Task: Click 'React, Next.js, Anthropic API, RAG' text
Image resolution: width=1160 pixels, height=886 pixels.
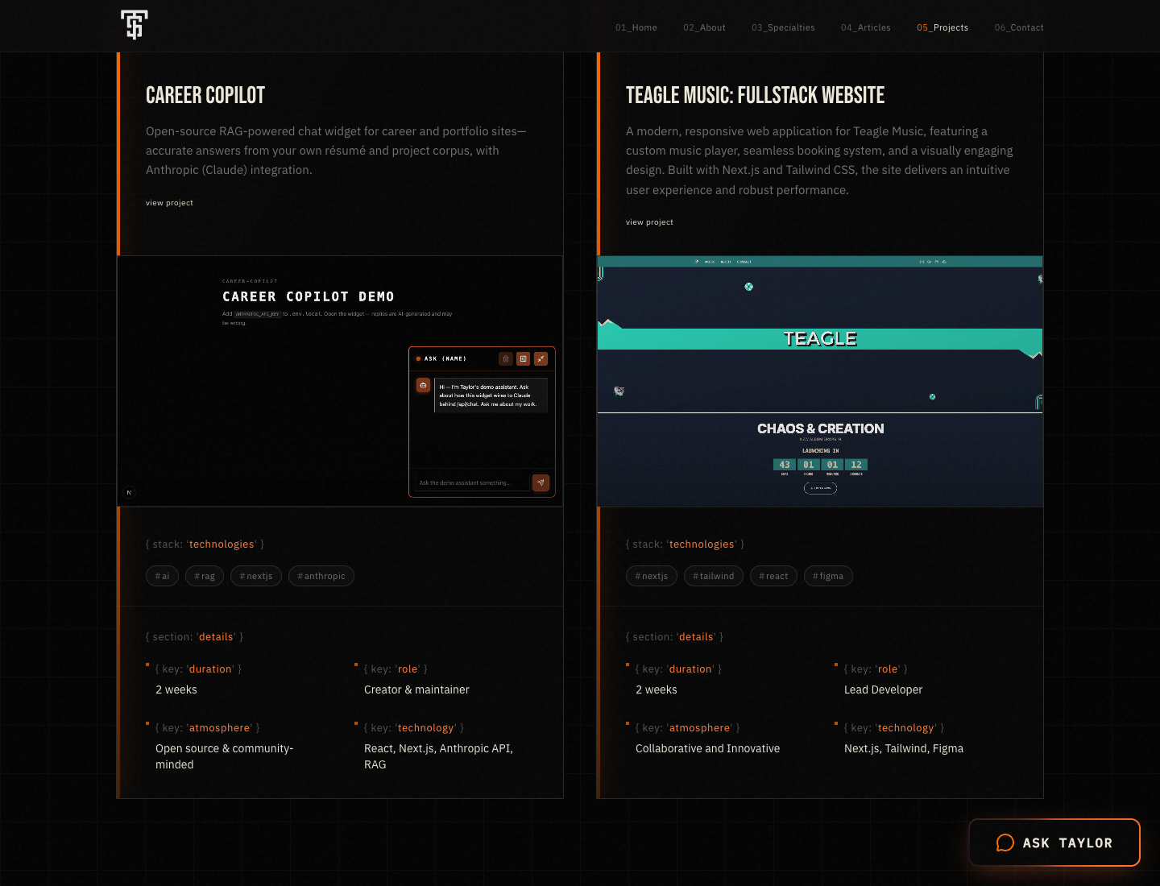Action: point(438,756)
